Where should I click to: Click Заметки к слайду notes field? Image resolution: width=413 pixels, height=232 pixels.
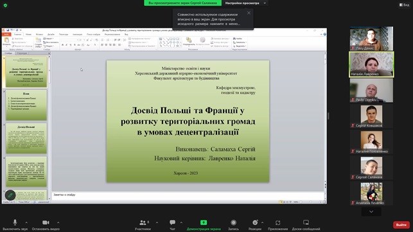[188, 195]
